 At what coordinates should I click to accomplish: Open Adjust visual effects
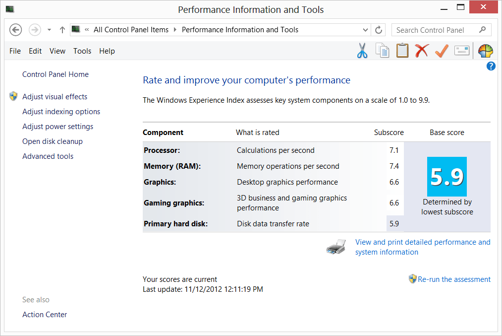(x=55, y=96)
